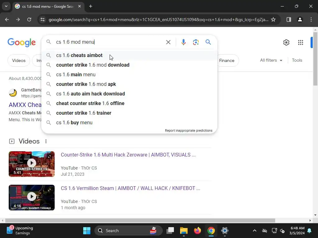
Task: Open AMXX Cheats result title link
Action: [25, 105]
